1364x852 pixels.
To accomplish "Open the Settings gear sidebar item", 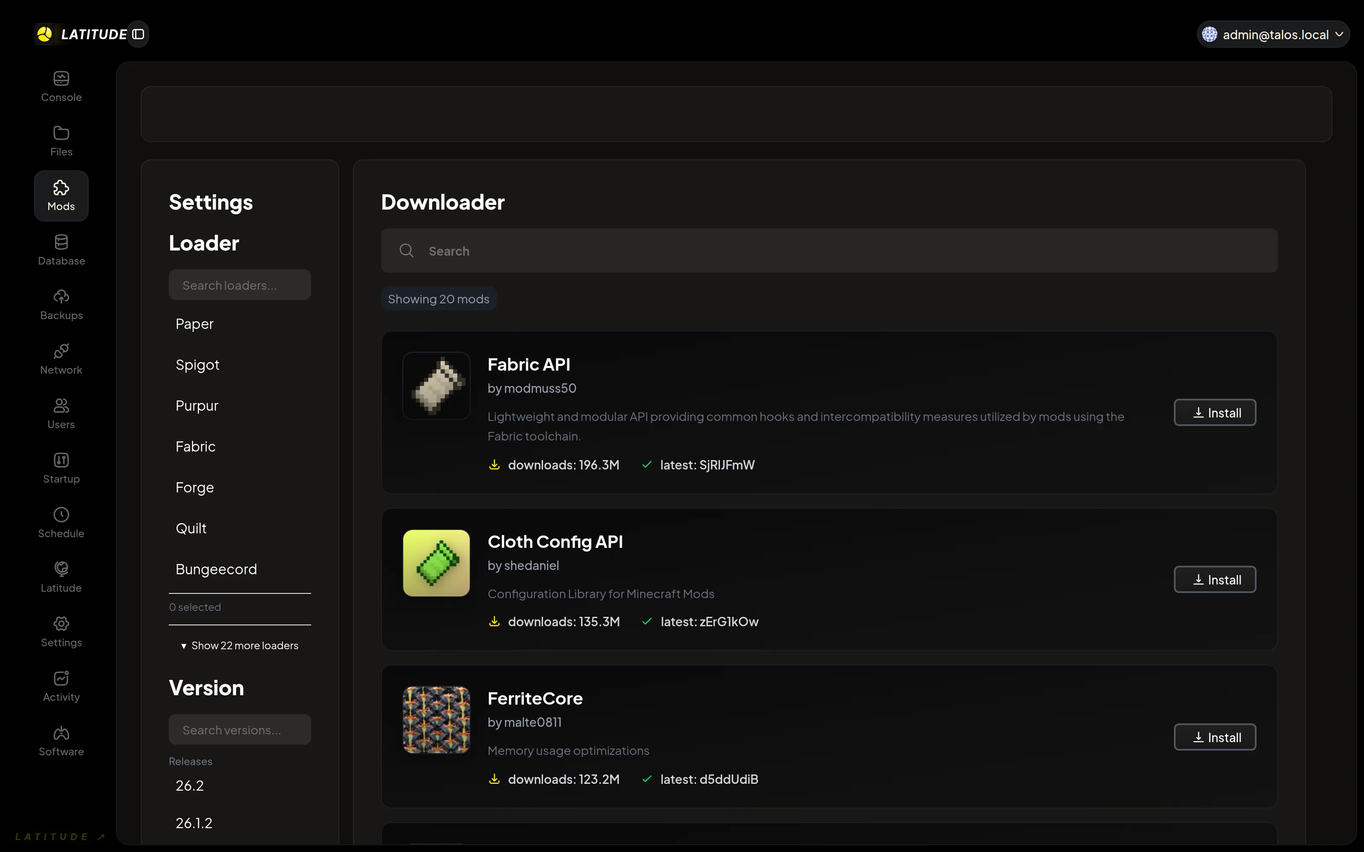I will coord(61,632).
